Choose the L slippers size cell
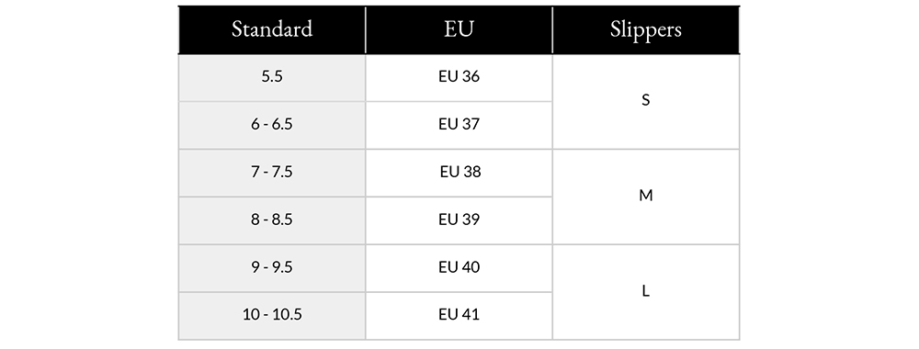 coord(646,292)
